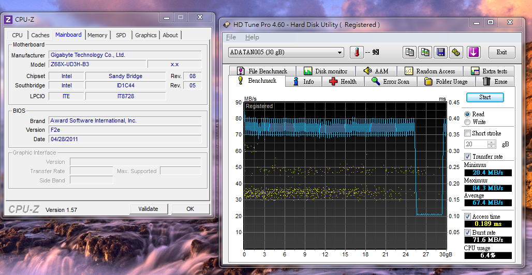Toggle the Access time checkbox
Screen dimensions: 532x275
[x=467, y=217]
